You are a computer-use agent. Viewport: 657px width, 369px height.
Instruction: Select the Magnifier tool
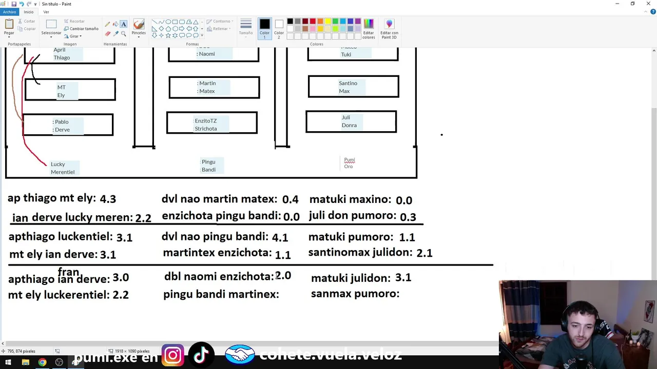(124, 33)
